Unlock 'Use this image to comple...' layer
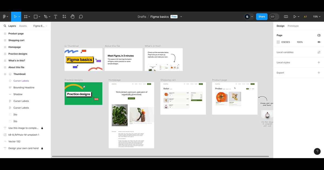Screen dimensions: 324x170 point(42,128)
